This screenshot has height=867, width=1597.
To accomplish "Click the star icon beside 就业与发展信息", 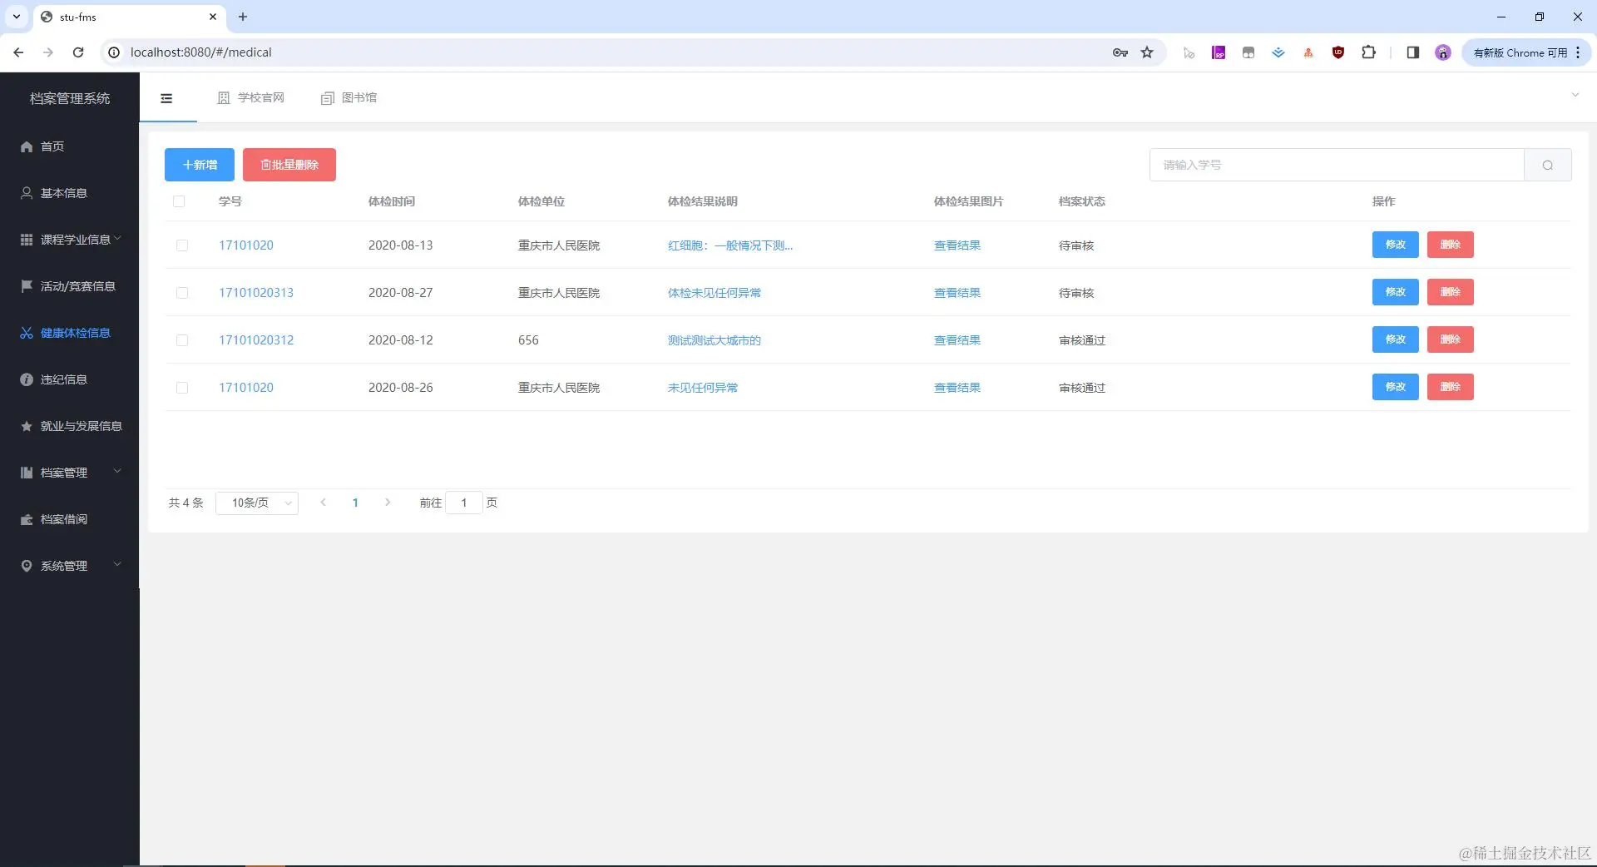I will [x=27, y=426].
